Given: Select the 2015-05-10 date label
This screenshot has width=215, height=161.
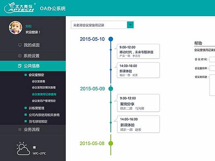Looking at the screenshot, I should coord(92,39).
